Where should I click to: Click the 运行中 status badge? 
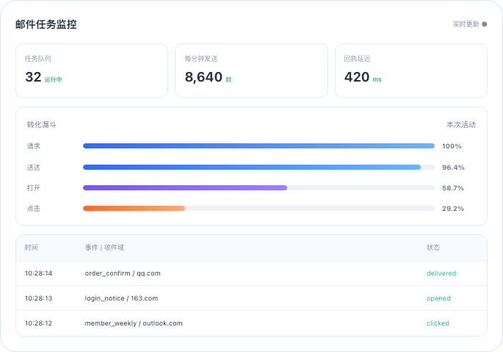click(x=54, y=79)
